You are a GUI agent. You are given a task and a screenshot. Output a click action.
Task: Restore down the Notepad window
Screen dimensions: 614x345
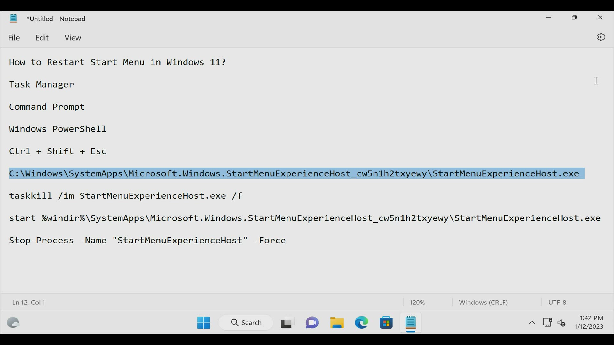(575, 18)
